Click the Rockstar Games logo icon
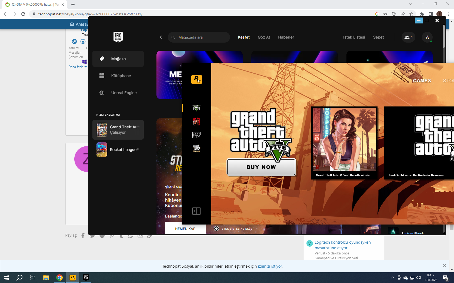Image resolution: width=454 pixels, height=283 pixels. click(x=196, y=80)
